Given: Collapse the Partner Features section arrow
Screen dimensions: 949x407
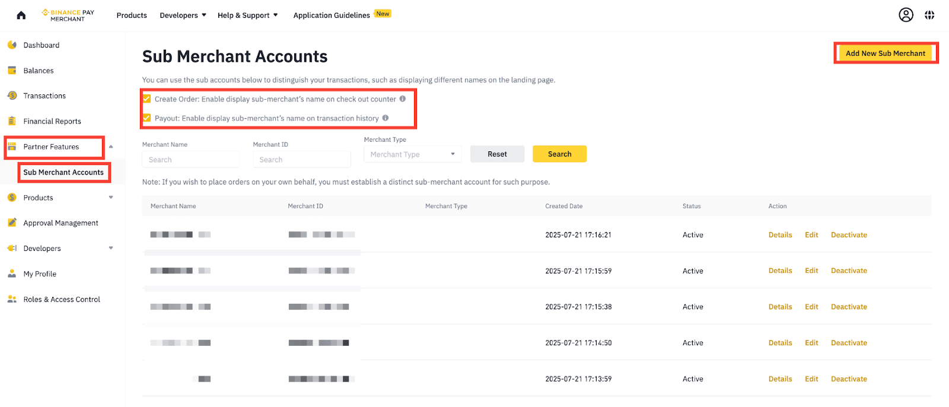Looking at the screenshot, I should pos(111,147).
